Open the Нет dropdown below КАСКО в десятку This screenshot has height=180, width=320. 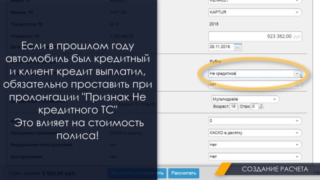[255, 144]
